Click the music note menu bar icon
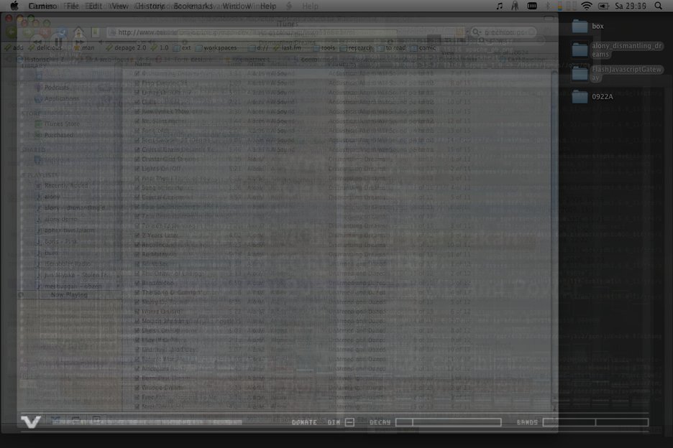 (499, 6)
